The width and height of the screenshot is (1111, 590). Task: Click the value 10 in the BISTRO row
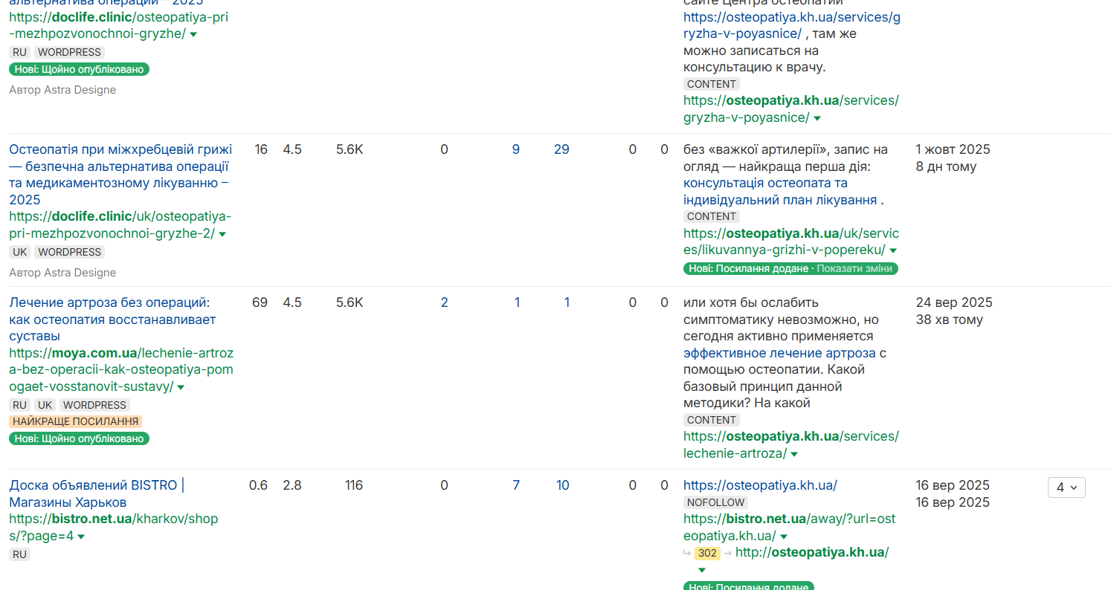tap(562, 485)
